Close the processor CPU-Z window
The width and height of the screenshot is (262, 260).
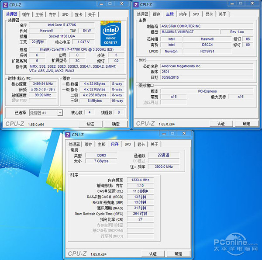(122, 4)
